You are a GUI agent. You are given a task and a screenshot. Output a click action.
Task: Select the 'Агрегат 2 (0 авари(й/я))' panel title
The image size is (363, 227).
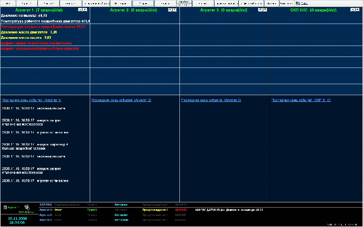(134, 10)
